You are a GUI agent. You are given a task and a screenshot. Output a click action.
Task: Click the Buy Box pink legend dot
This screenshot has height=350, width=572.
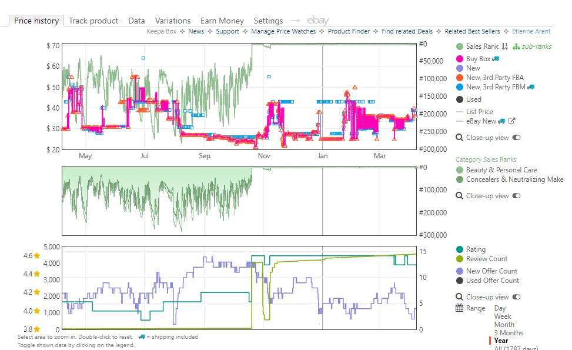(x=460, y=59)
